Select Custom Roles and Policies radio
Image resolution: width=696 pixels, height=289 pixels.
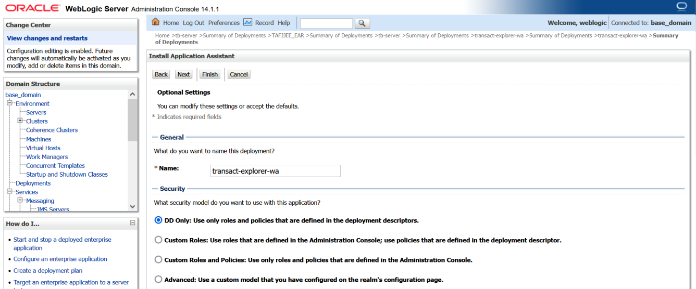pos(158,260)
